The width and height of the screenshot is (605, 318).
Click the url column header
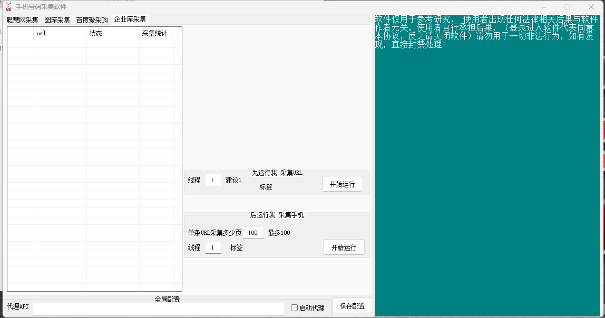click(x=60, y=34)
